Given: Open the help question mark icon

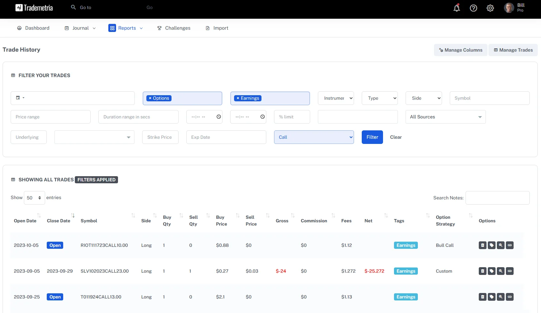Looking at the screenshot, I should (x=473, y=8).
